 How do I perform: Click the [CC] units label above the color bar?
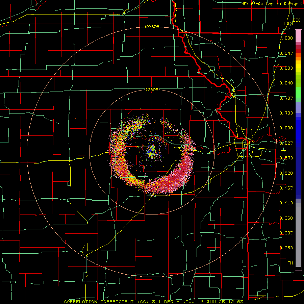coord(288,23)
